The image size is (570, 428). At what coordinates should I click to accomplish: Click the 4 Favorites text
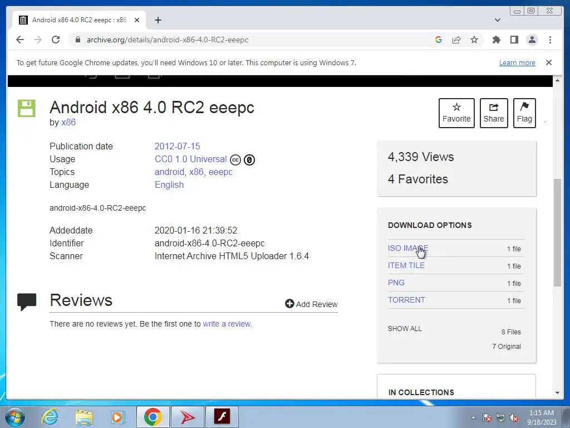click(417, 179)
